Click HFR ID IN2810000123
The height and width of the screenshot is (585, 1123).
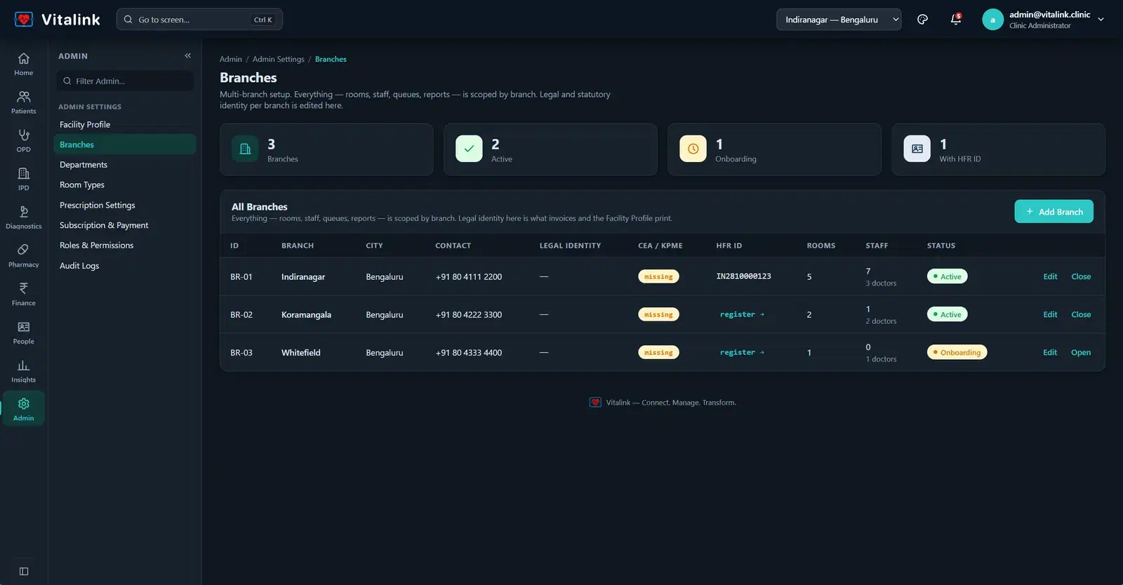(x=743, y=276)
